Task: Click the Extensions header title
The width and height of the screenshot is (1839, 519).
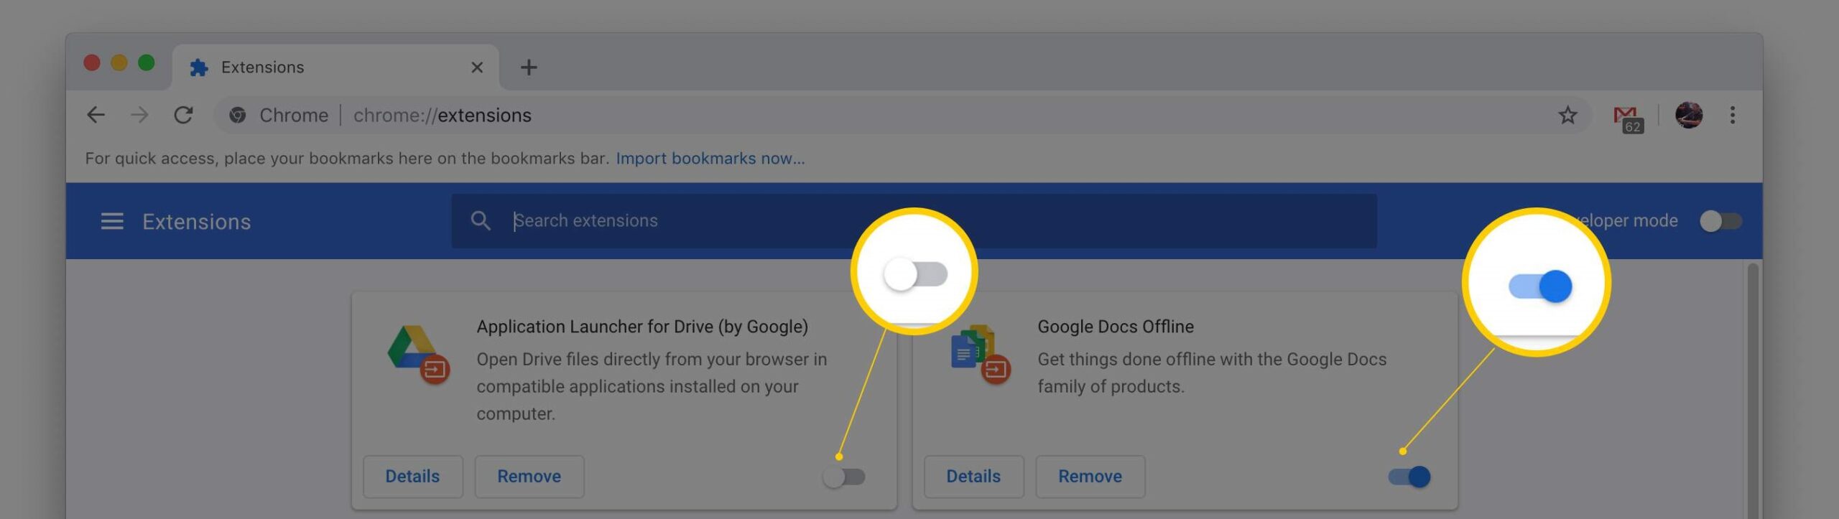Action: 197,221
